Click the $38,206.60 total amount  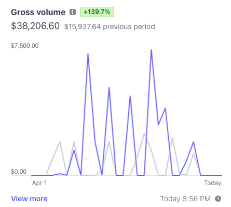coord(35,26)
